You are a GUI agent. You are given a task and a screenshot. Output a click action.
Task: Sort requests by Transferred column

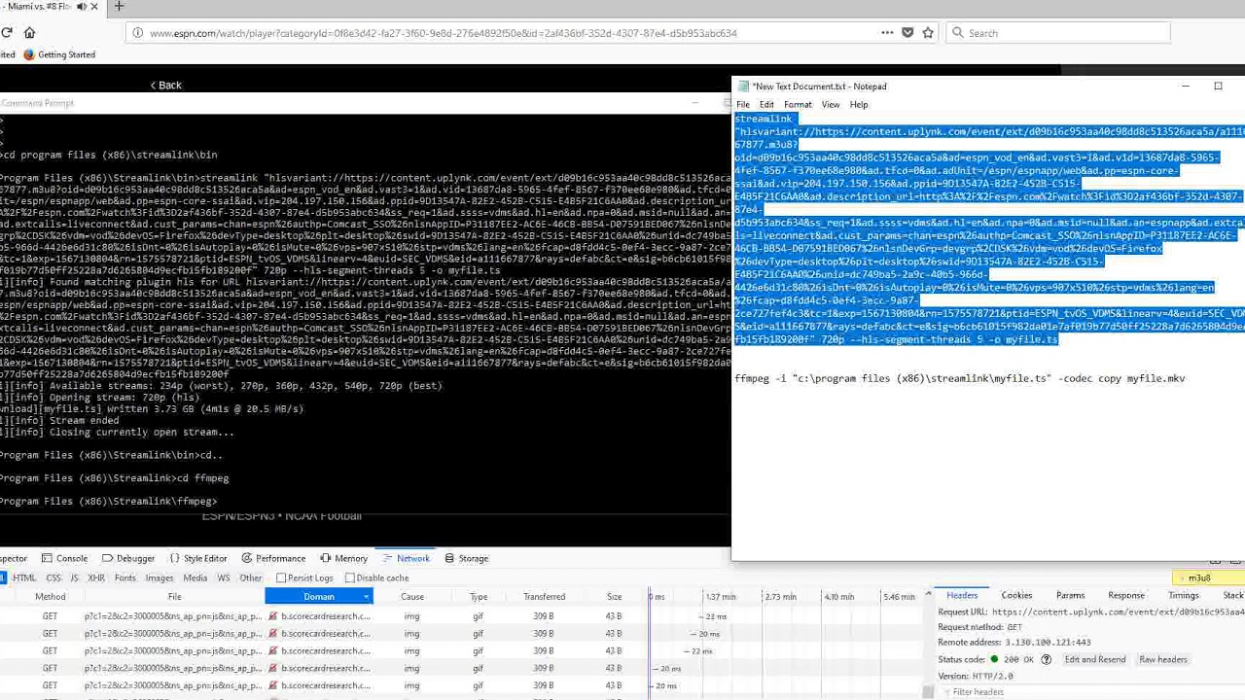(x=544, y=597)
